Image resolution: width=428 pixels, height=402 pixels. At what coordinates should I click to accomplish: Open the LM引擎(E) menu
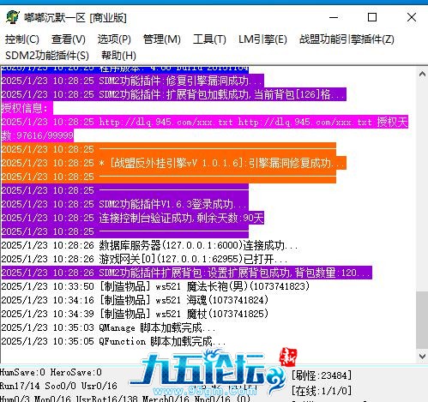click(262, 39)
